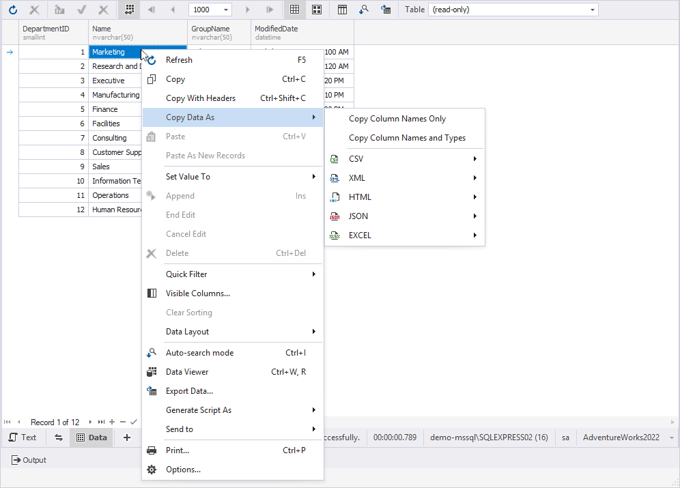The width and height of the screenshot is (680, 488).
Task: Click the CSV format icon in the submenu
Action: pyautogui.click(x=335, y=159)
